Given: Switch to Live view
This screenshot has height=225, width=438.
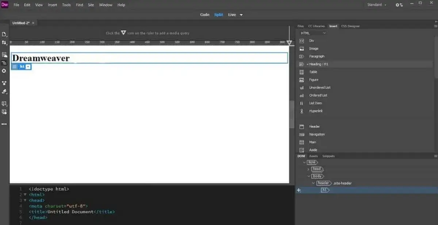Looking at the screenshot, I should (232, 15).
